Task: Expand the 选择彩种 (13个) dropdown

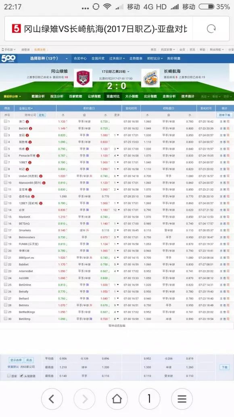Action: pos(48,59)
